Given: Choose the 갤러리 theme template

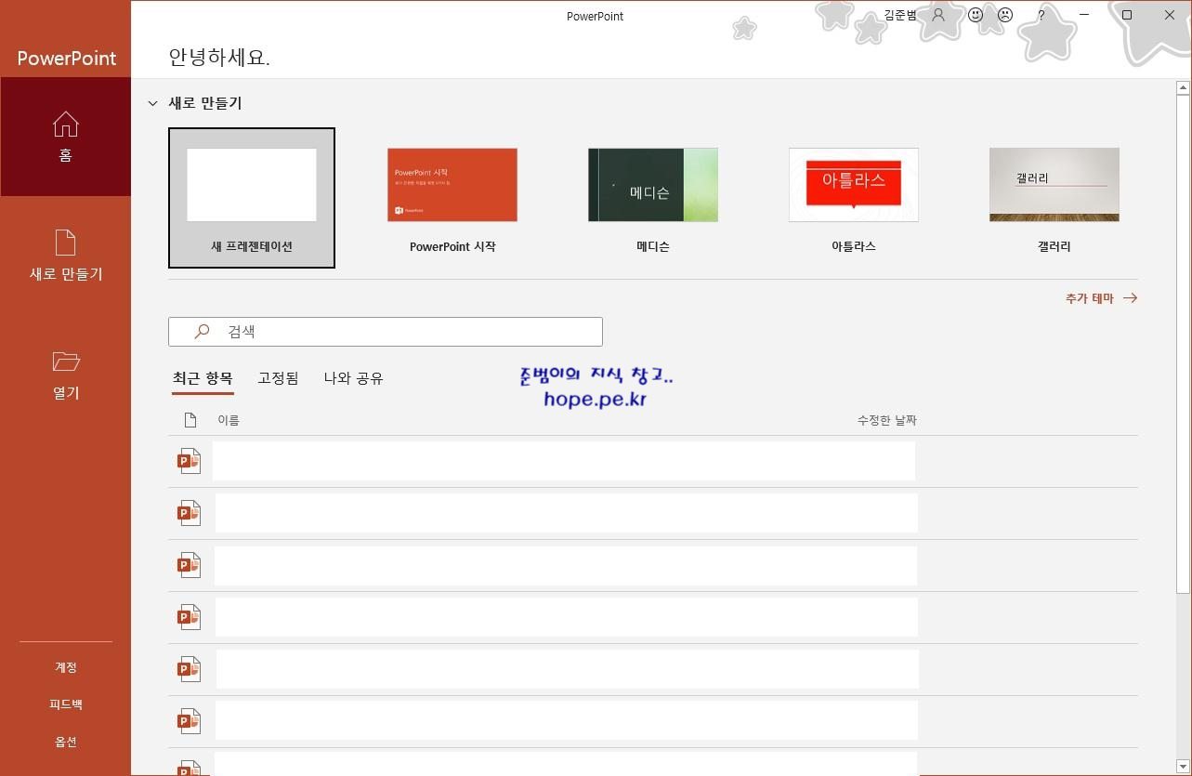Looking at the screenshot, I should pyautogui.click(x=1054, y=198).
